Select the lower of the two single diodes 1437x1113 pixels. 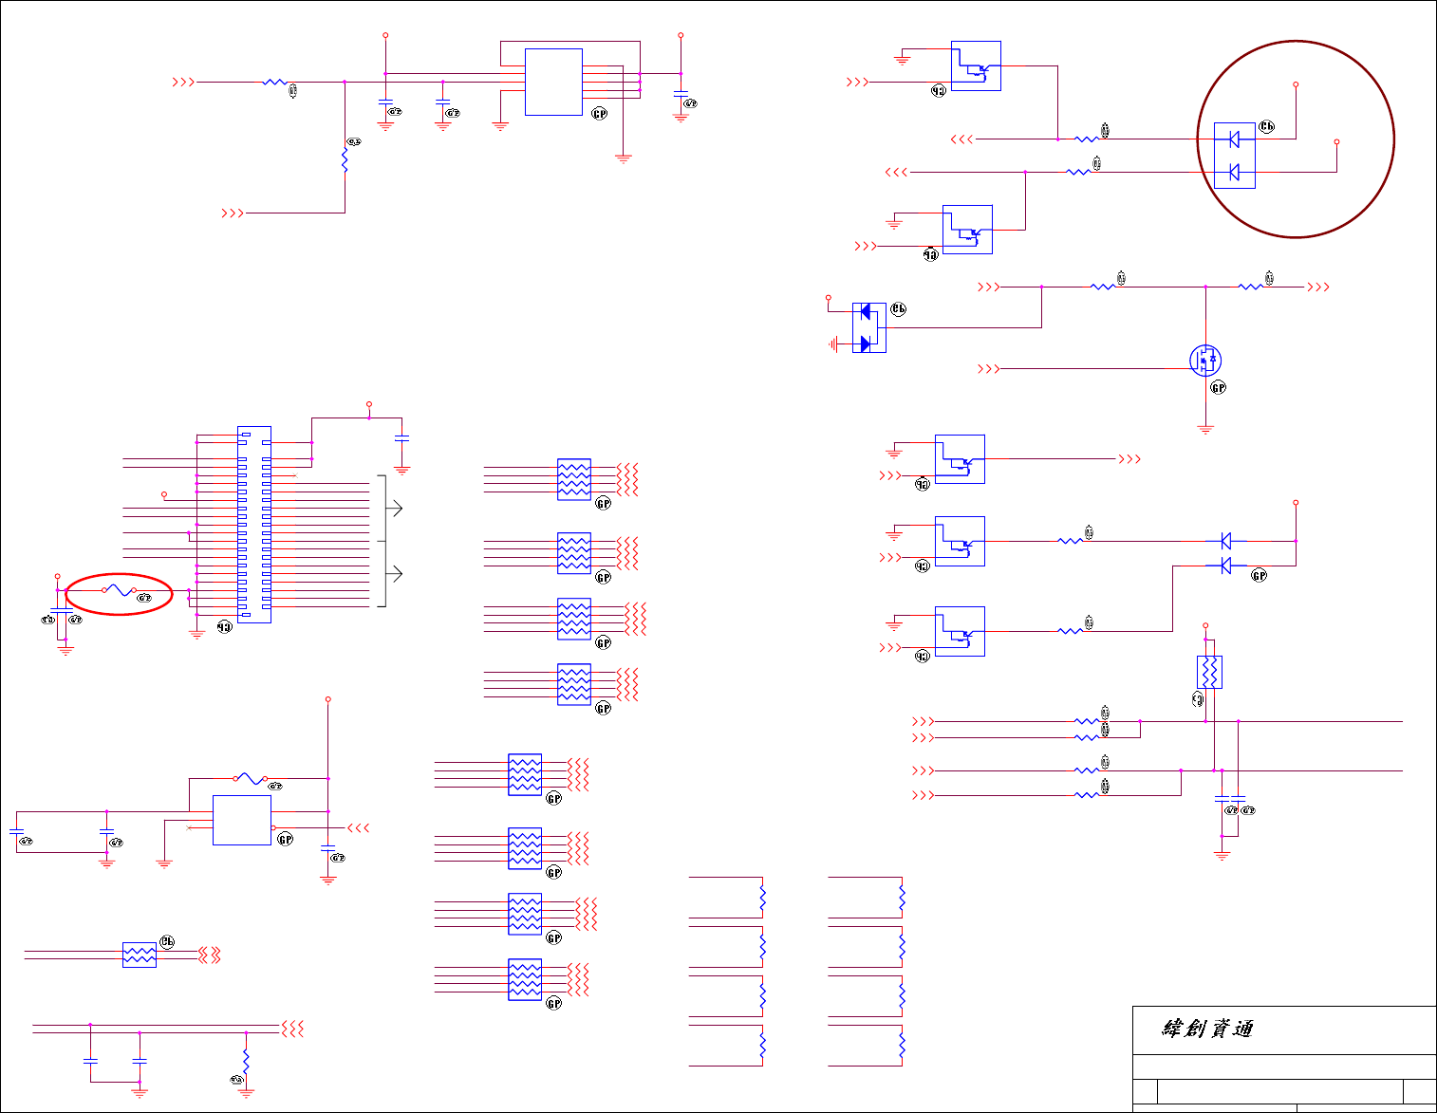coord(1225,566)
